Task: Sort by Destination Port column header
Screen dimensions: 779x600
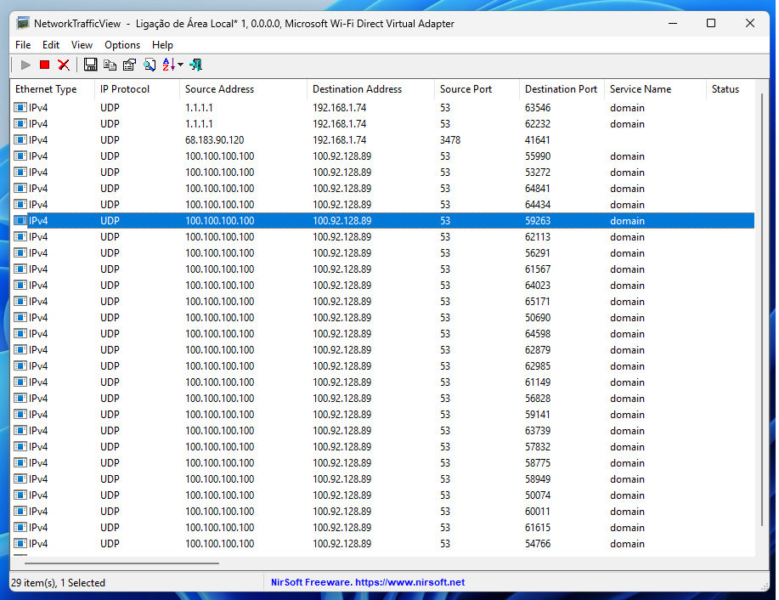Action: pos(562,89)
